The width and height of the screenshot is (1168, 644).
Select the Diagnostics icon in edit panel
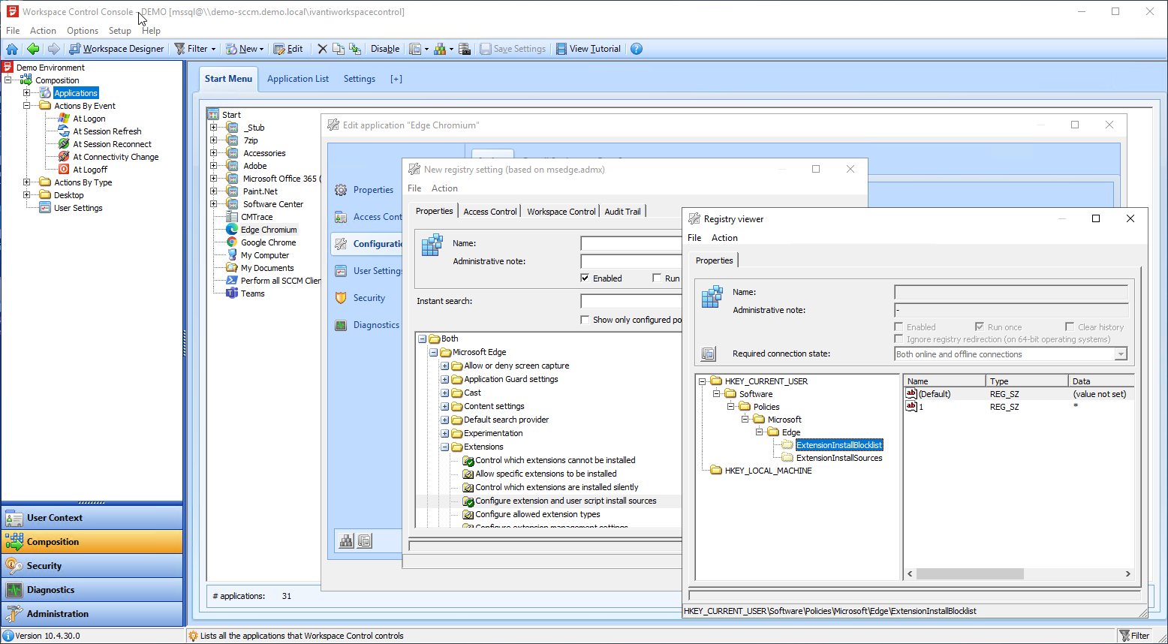(x=341, y=325)
